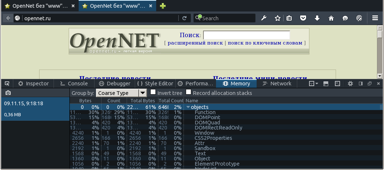Save page to Pocket
The width and height of the screenshot is (384, 170).
pyautogui.click(x=303, y=18)
